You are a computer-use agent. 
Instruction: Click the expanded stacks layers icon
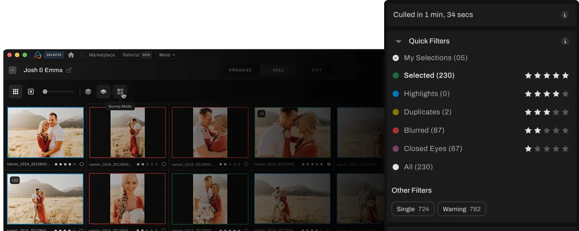(x=88, y=91)
